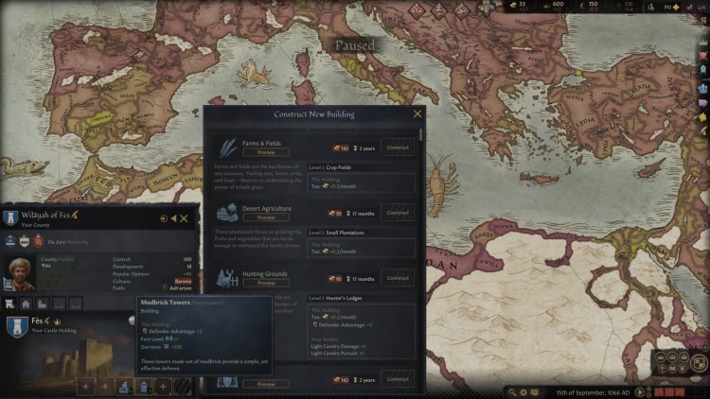Select the Faith map mode cross icon
The height and width of the screenshot is (399, 710).
coord(662,369)
